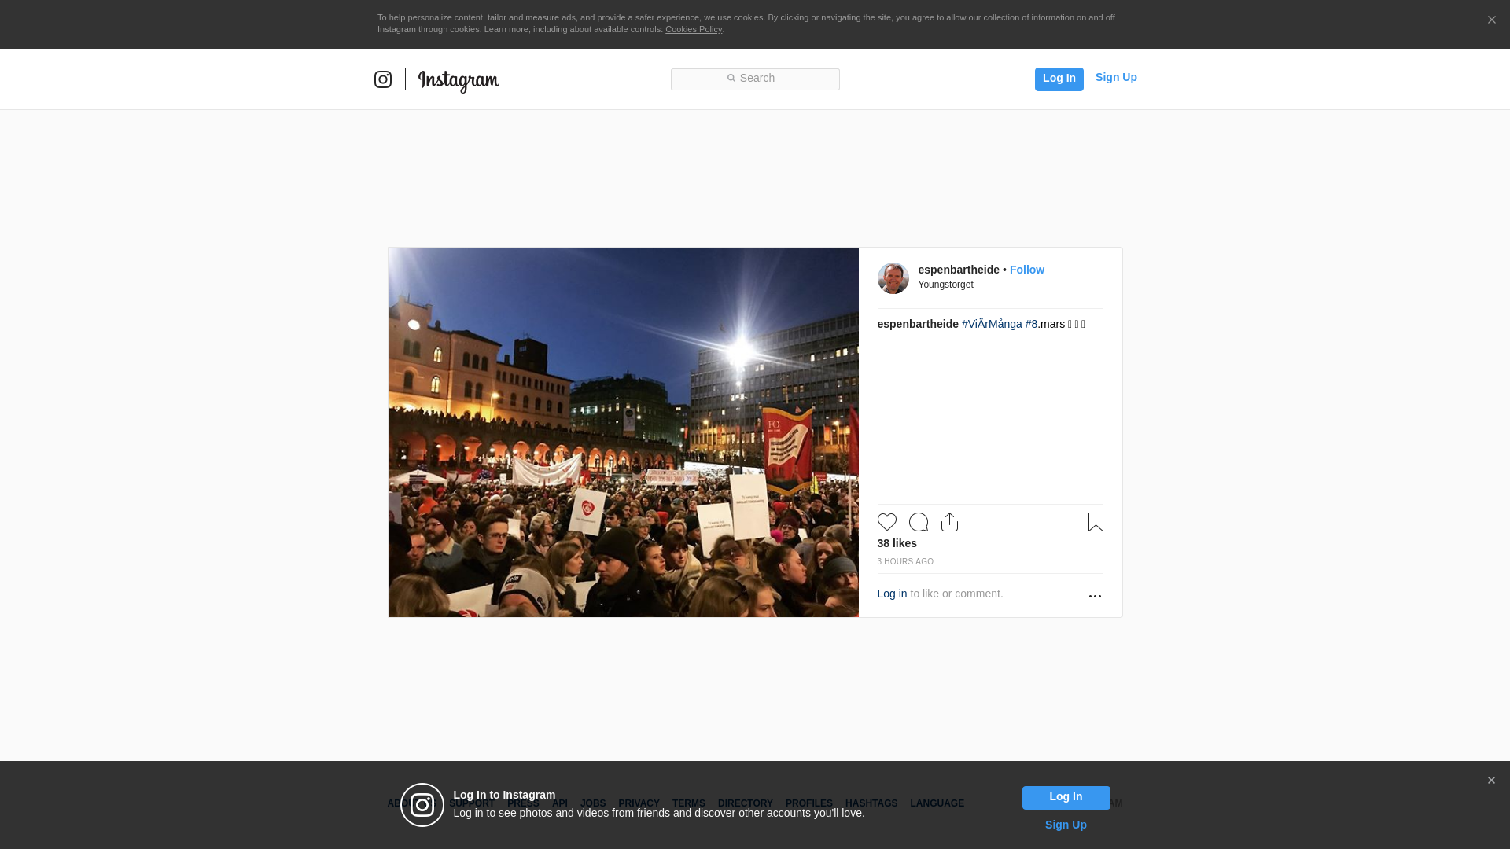The height and width of the screenshot is (849, 1510).
Task: Open Sign Up in the header
Action: click(1116, 77)
